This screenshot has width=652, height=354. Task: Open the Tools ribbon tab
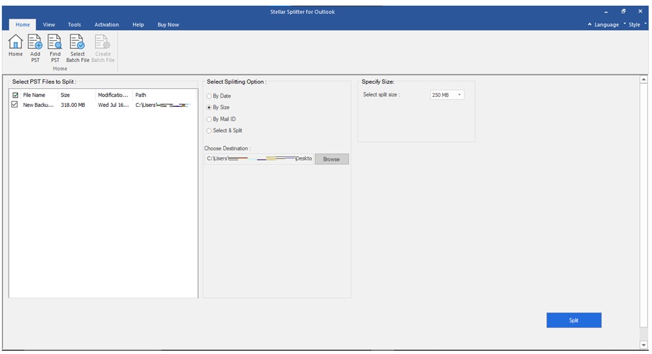pos(74,25)
